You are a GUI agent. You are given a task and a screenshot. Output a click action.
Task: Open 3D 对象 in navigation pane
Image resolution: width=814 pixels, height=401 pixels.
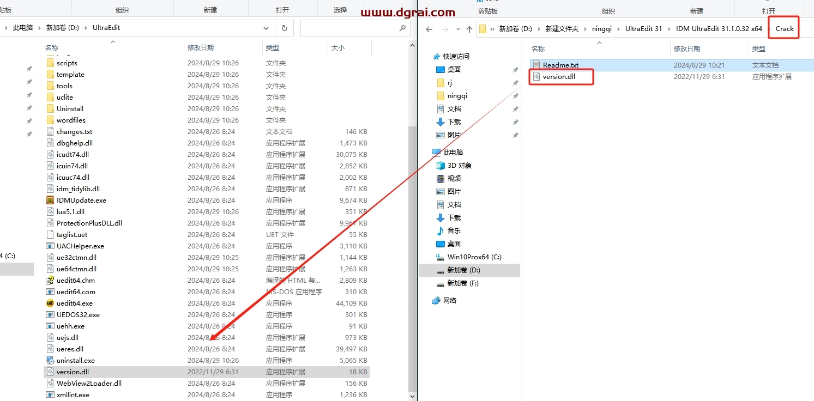point(459,166)
